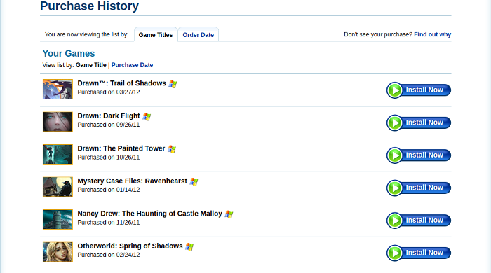This screenshot has width=491, height=273.
Task: Click Windows icon beside Nancy Drew Castle Malloy
Action: pyautogui.click(x=229, y=214)
